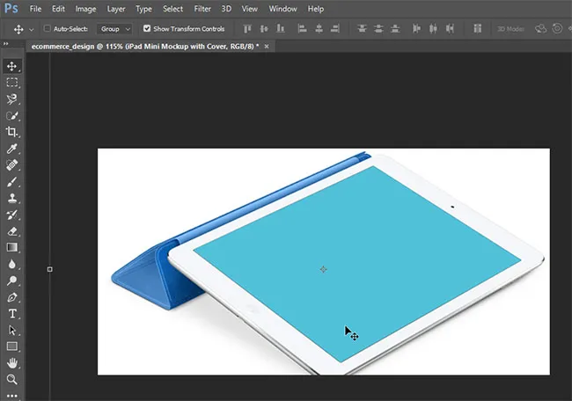Enable the Auto-Select checkbox
572x401 pixels.
tap(47, 29)
